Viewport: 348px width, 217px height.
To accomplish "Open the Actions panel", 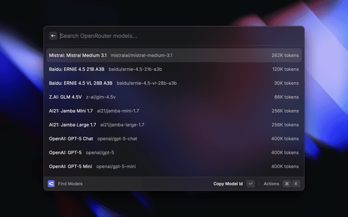I will [x=271, y=184].
